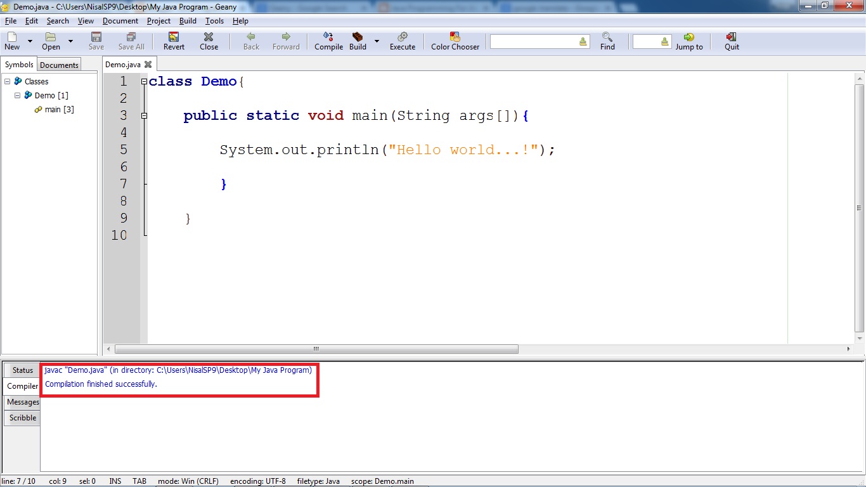The height and width of the screenshot is (487, 866).
Task: Switch to the Symbols sidebar tab
Action: (x=19, y=65)
